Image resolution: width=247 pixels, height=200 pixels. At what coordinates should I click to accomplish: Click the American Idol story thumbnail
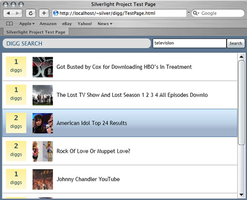[x=43, y=123]
